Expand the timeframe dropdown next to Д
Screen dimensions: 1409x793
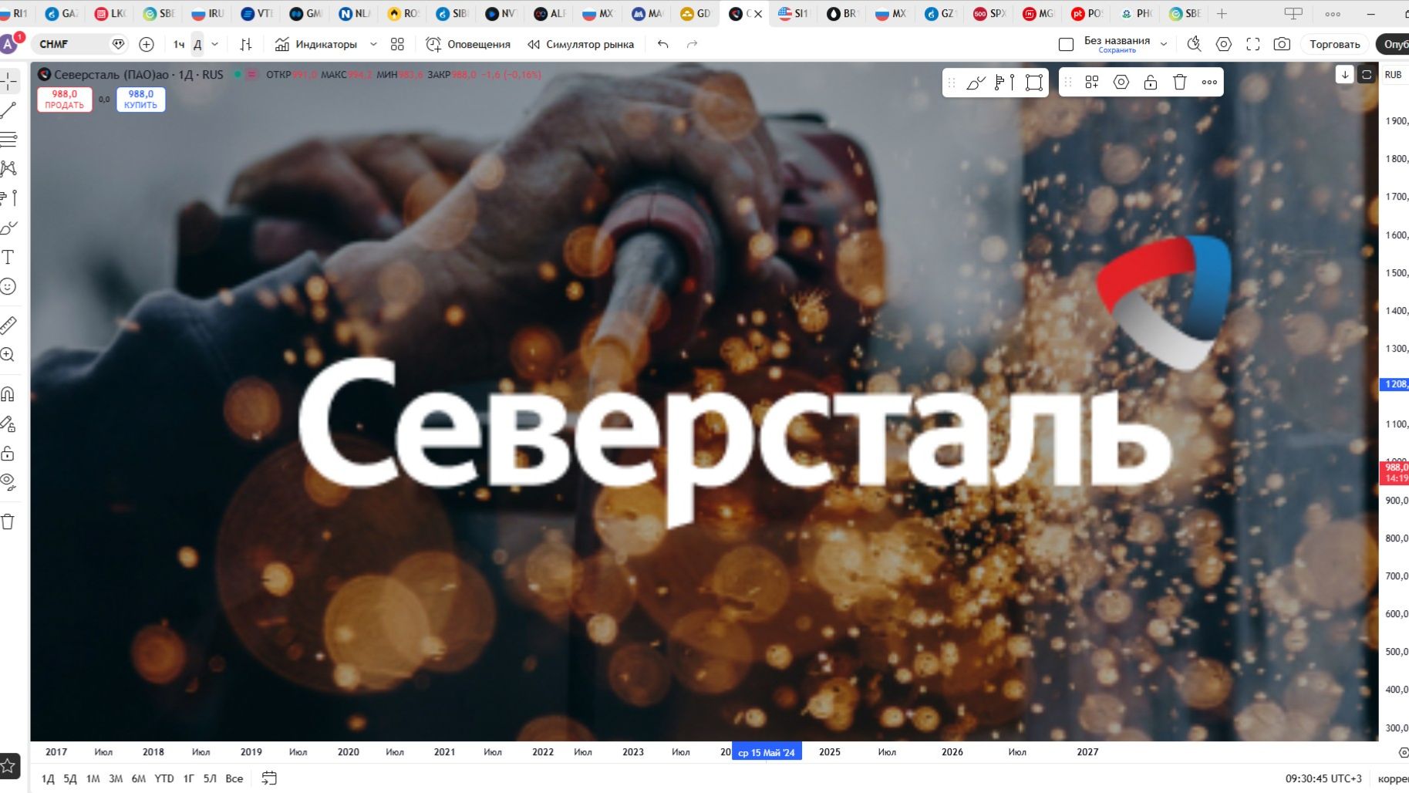(x=214, y=44)
